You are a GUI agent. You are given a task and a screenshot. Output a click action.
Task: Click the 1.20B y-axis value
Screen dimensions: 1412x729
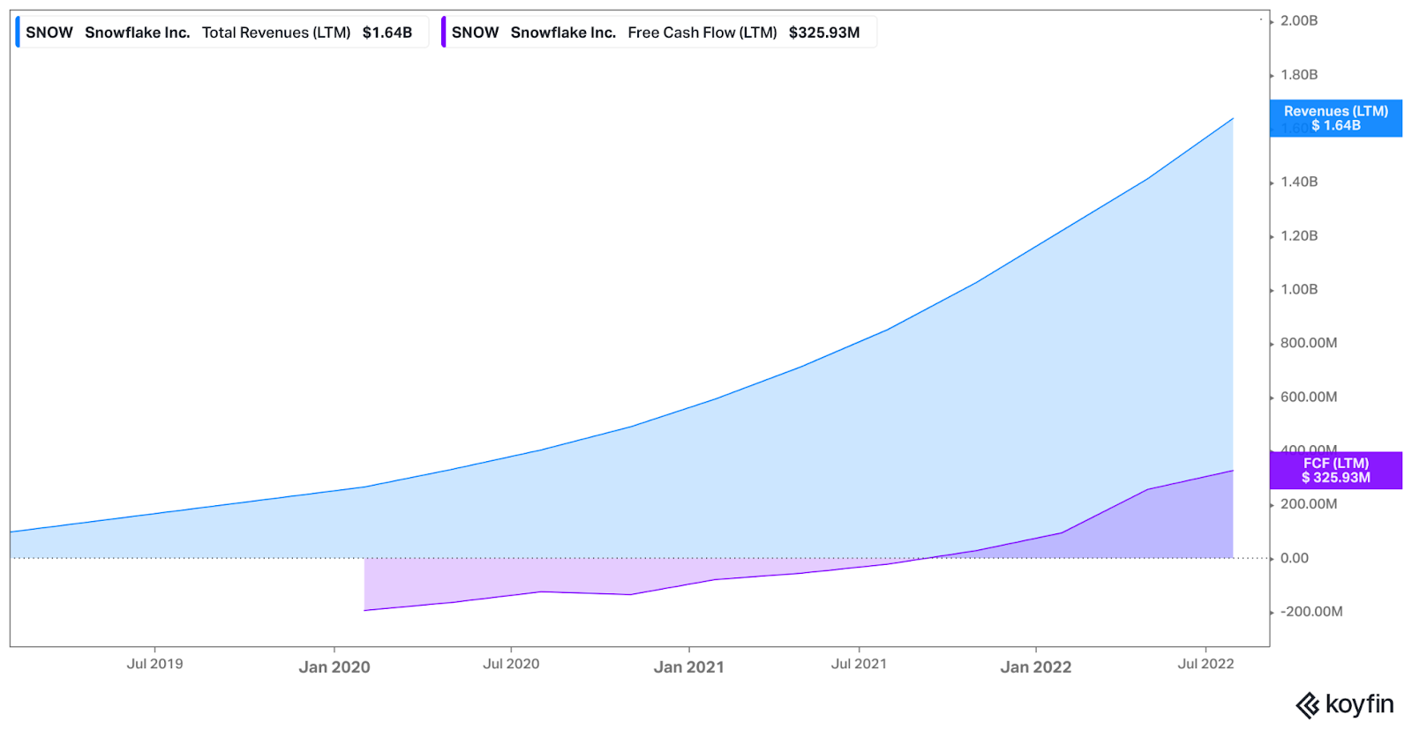pyautogui.click(x=1299, y=235)
